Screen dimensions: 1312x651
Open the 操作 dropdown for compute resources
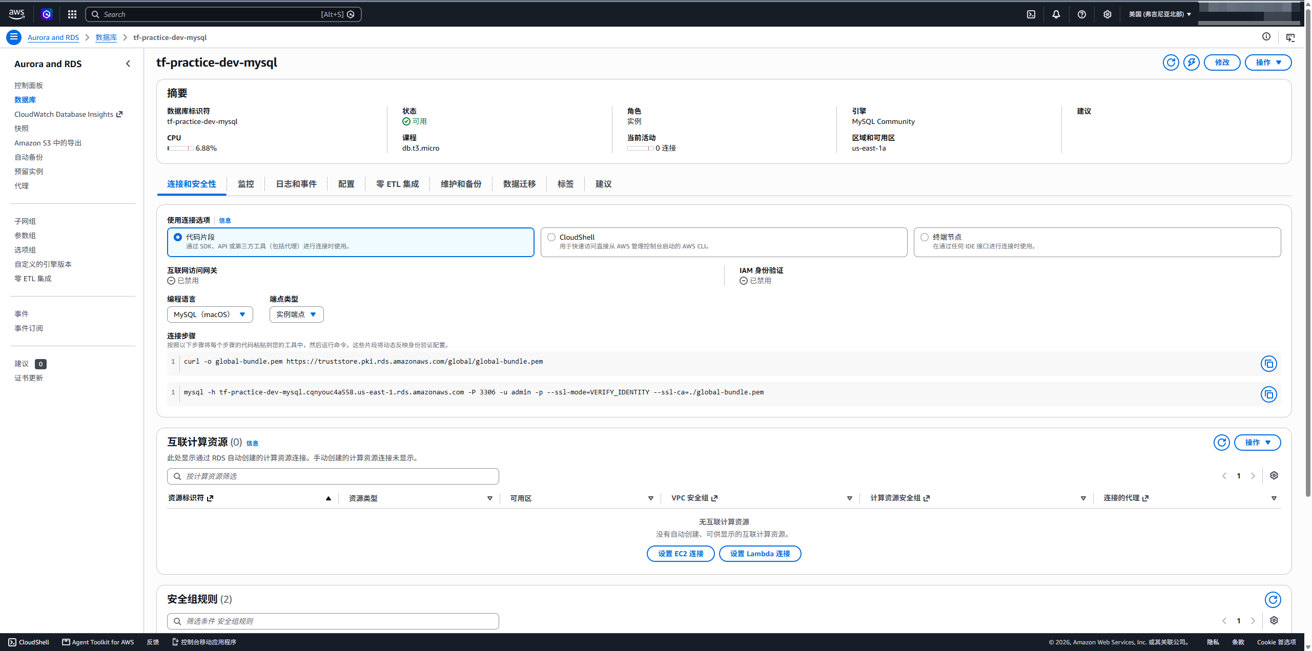1258,443
